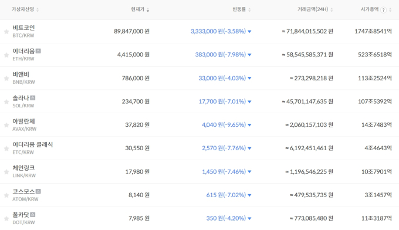The height and width of the screenshot is (230, 399).
Task: Click the down triangle for 체인링크 change
Action: point(249,172)
